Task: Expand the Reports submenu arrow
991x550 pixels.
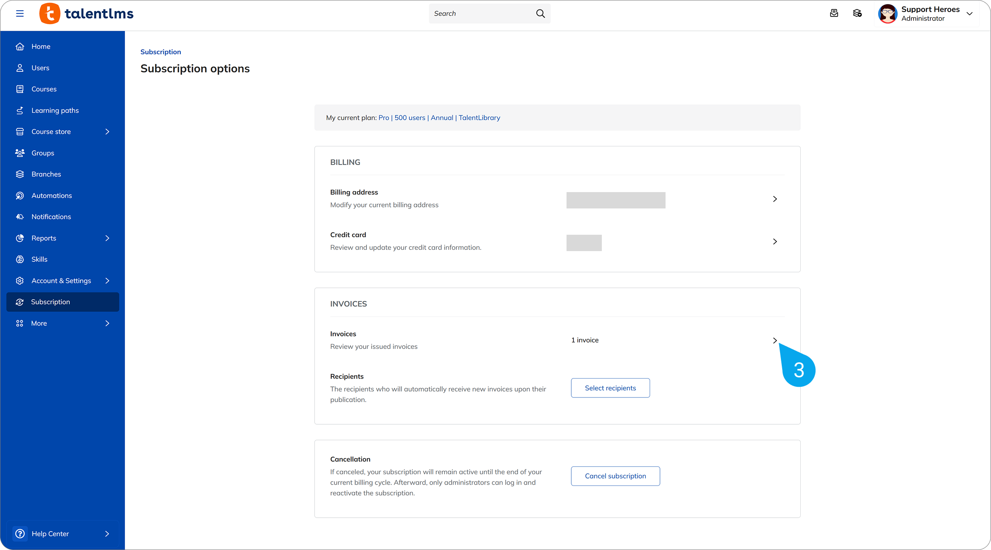Action: point(107,238)
